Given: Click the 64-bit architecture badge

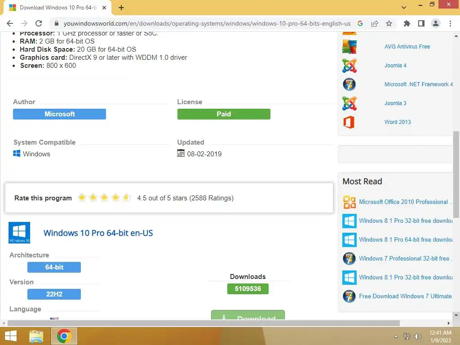Looking at the screenshot, I should pos(54,267).
